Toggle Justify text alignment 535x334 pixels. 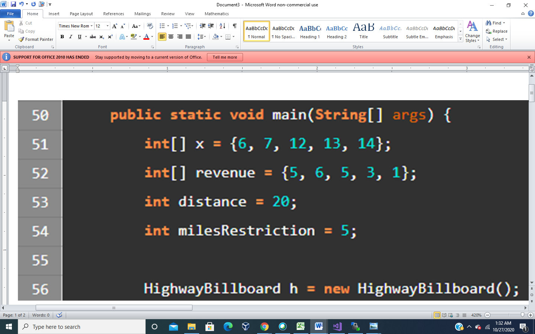(x=188, y=37)
